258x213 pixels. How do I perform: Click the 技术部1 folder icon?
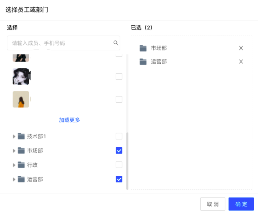coord(21,136)
